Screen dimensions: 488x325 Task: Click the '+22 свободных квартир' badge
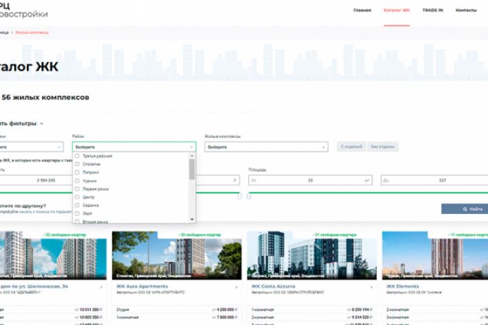(64, 235)
